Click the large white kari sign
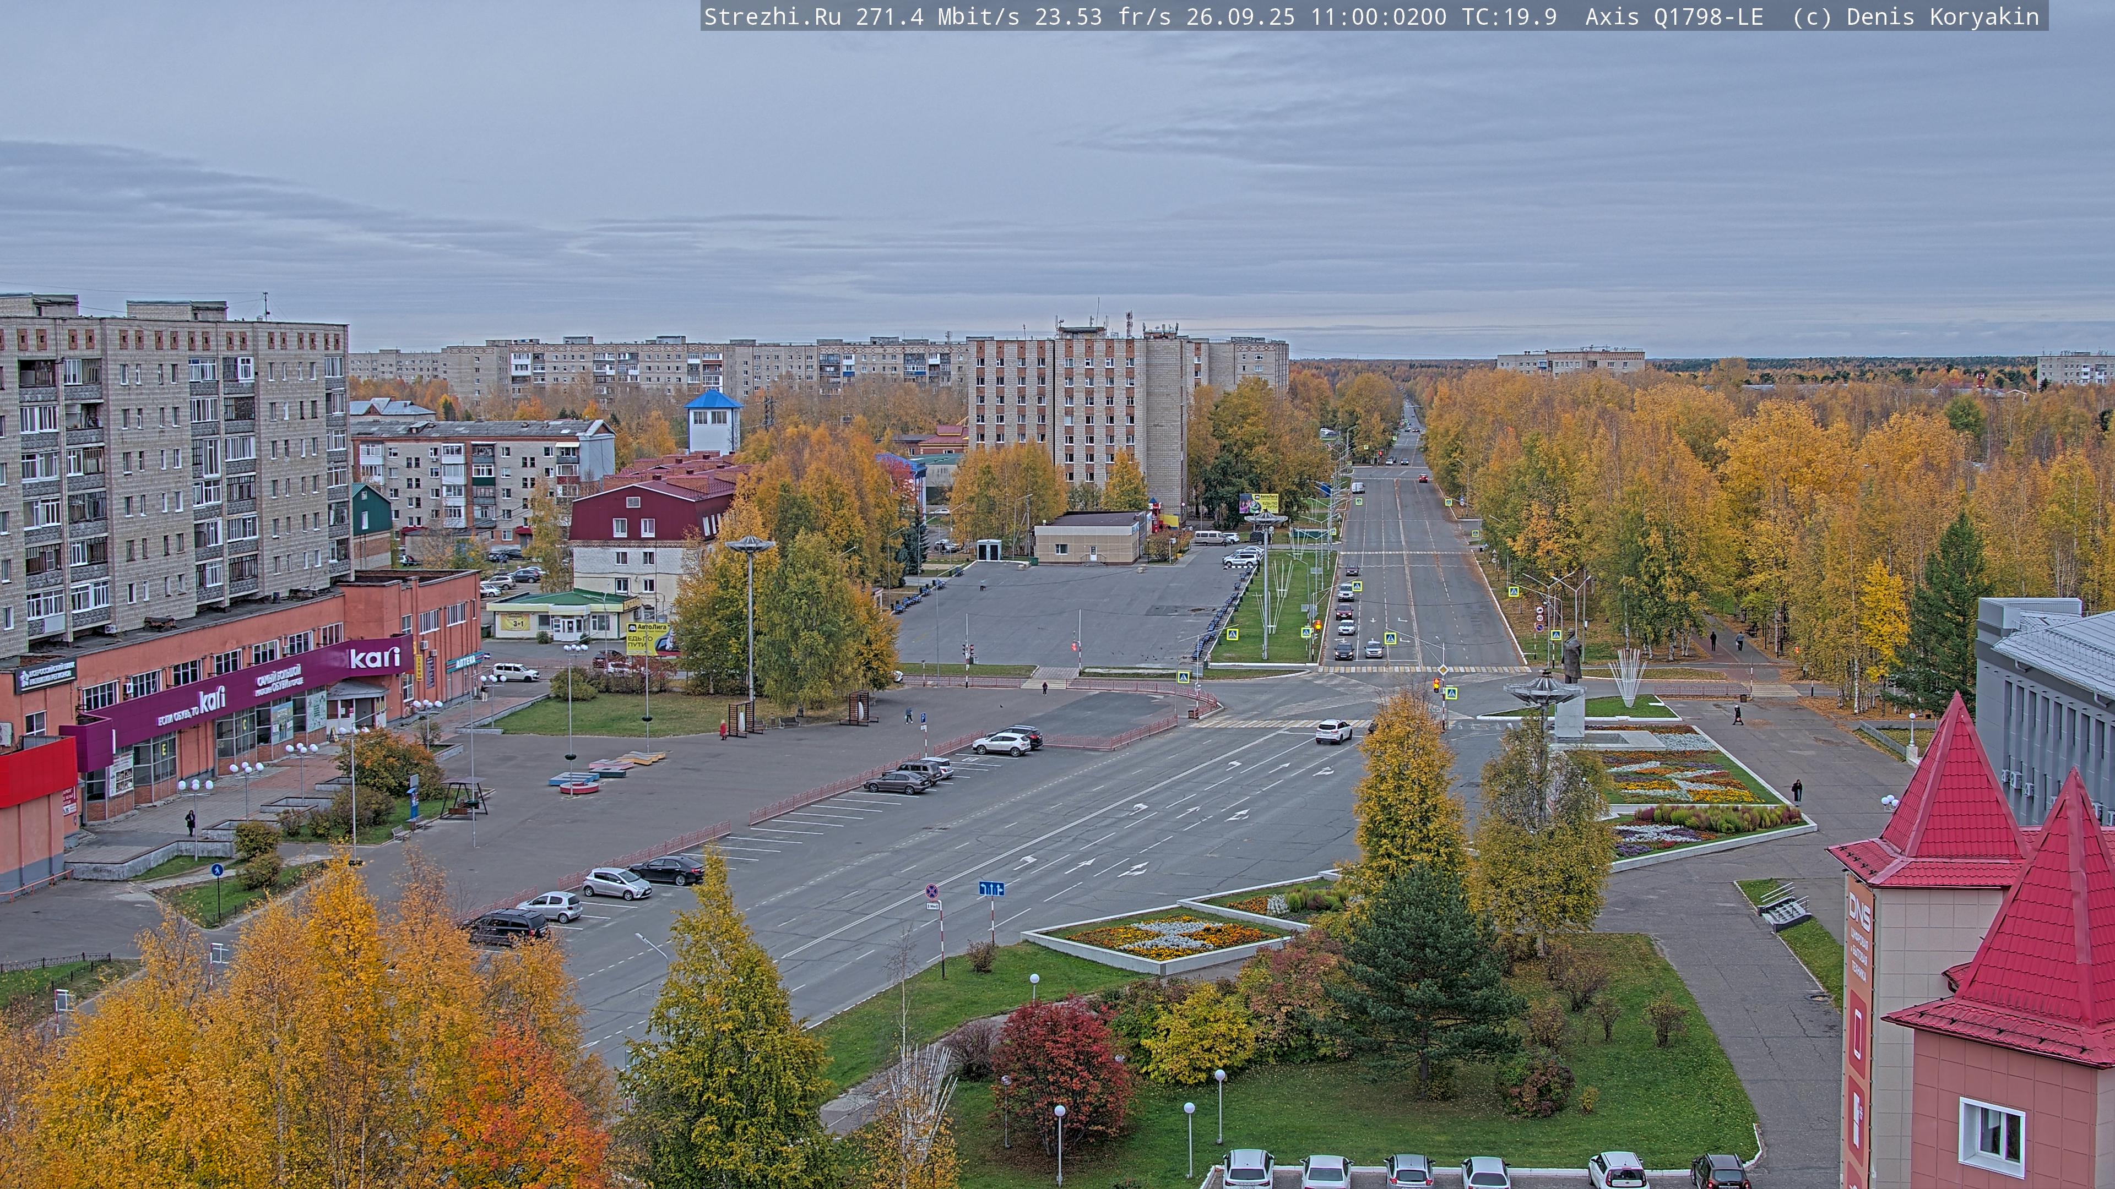Image resolution: width=2115 pixels, height=1189 pixels. [375, 657]
